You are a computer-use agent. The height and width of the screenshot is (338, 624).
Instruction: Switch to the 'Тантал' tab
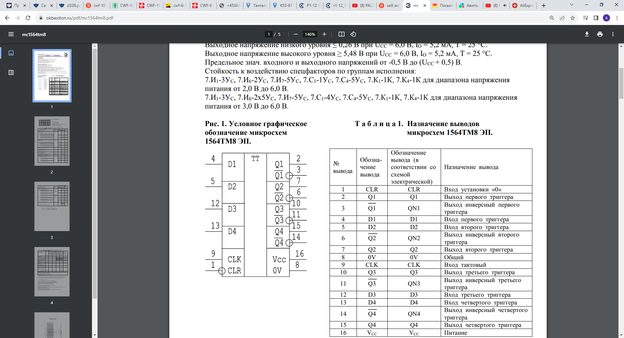257,6
